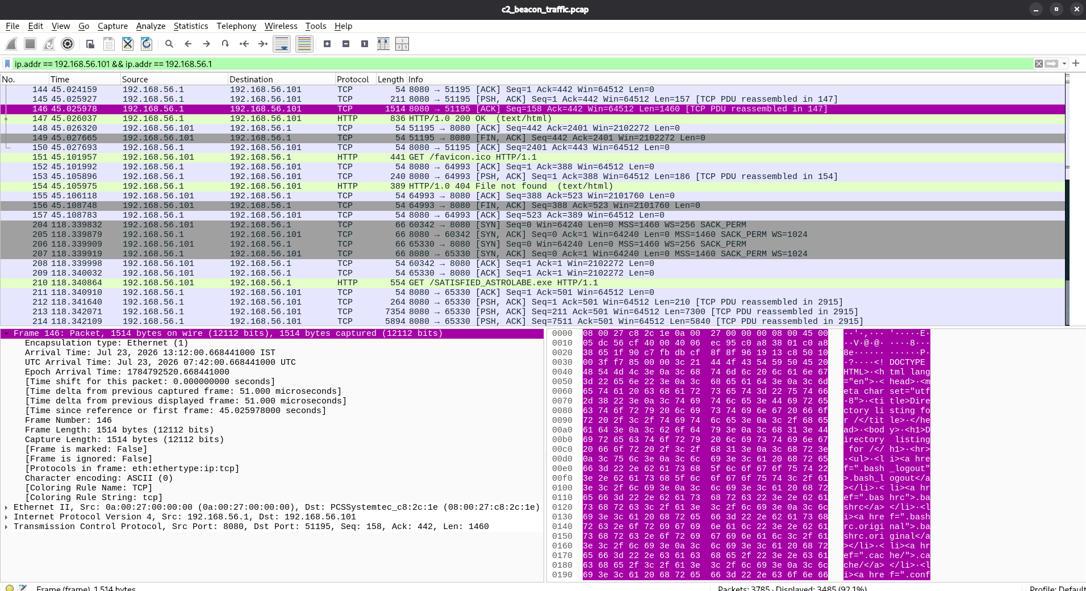This screenshot has height=591, width=1086.
Task: Go back in packet history
Action: tap(188, 44)
